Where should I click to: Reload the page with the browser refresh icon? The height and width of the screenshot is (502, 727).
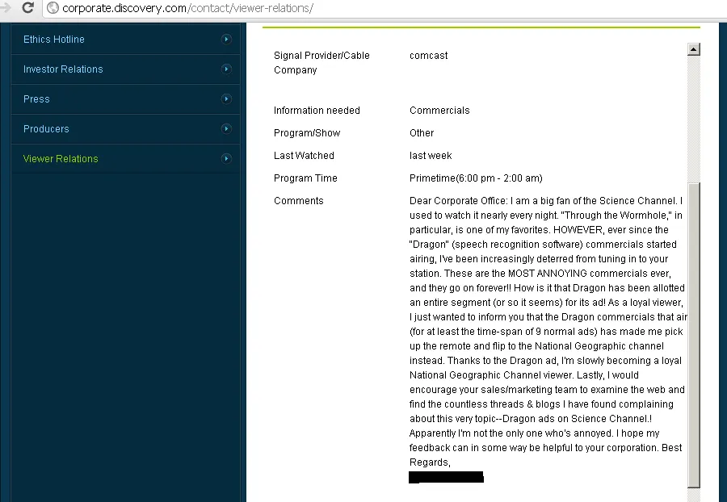27,7
